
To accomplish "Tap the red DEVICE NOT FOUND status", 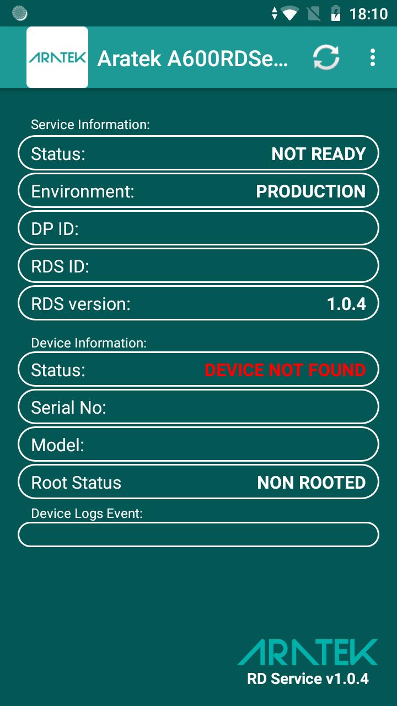I will coord(285,370).
